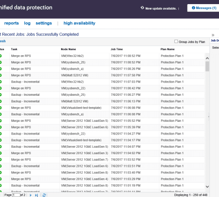Open the log tab
Viewport: 219px width, 197px height.
[27, 23]
